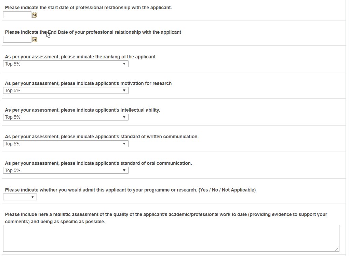349x256 pixels.
Task: Click the admit this applicant question label
Action: click(x=130, y=190)
